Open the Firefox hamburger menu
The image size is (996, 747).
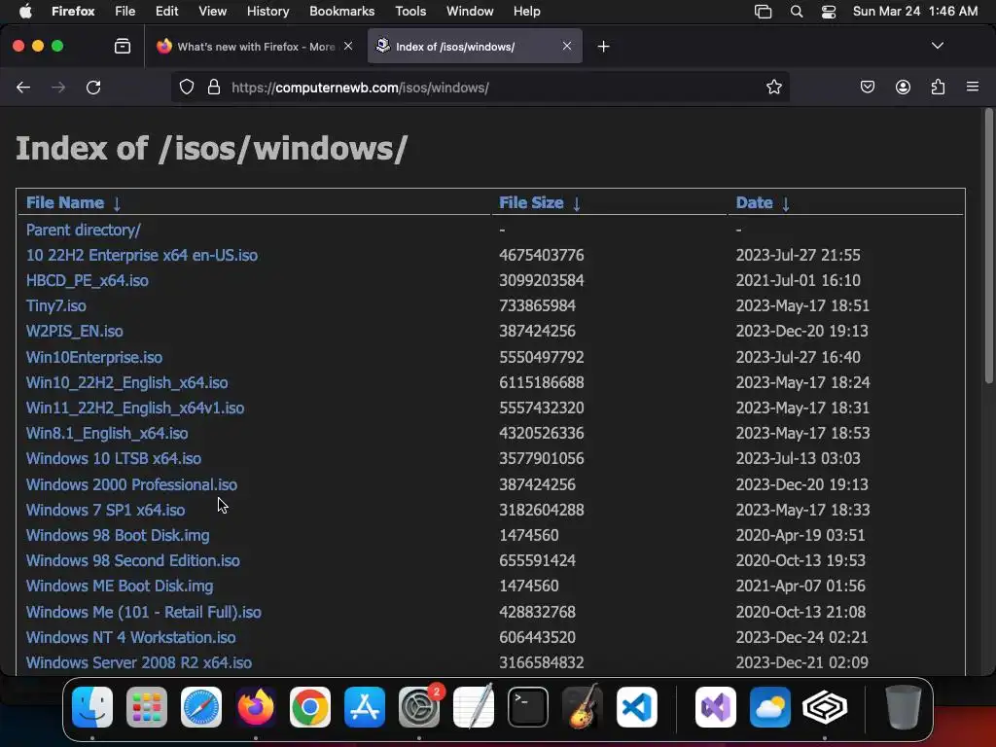pyautogui.click(x=973, y=87)
